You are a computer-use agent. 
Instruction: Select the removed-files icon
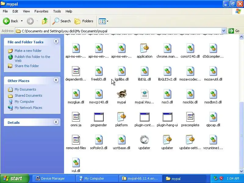(x=76, y=140)
